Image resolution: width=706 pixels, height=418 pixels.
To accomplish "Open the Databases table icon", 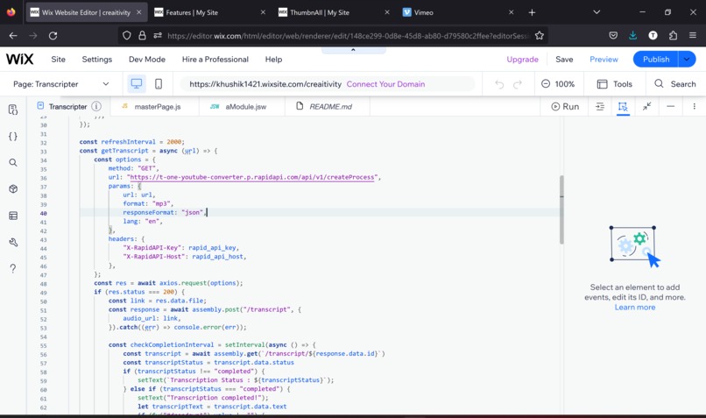I will tap(13, 216).
